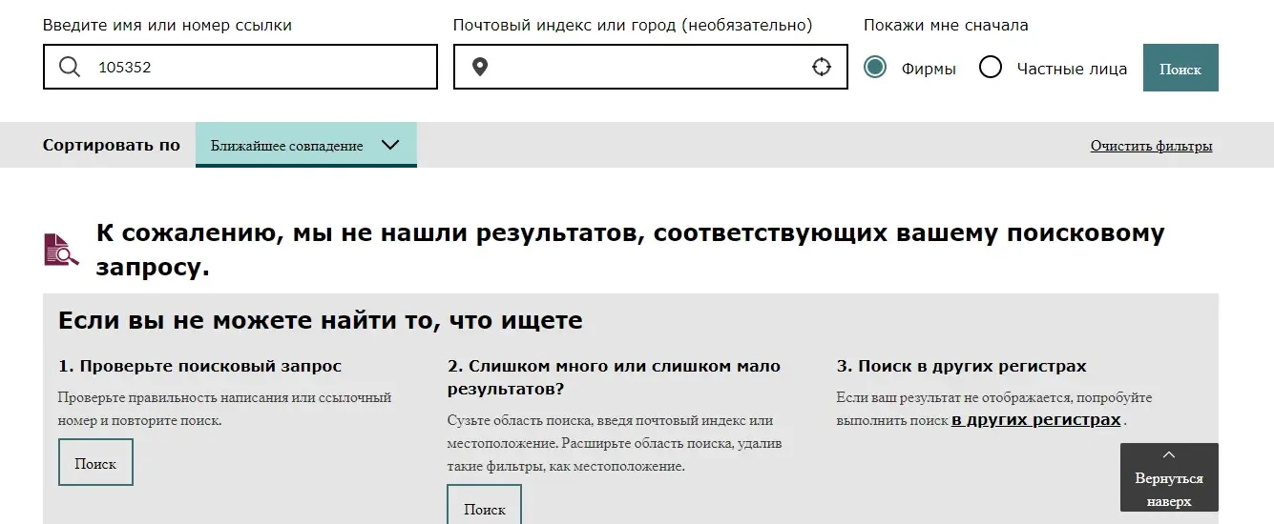Click the no-results document search icon

61,250
